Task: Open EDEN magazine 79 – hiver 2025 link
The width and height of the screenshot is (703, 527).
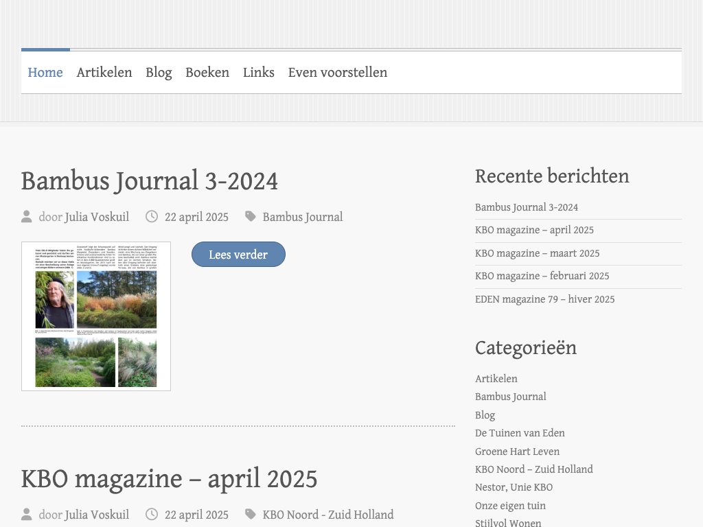Action: 544,299
